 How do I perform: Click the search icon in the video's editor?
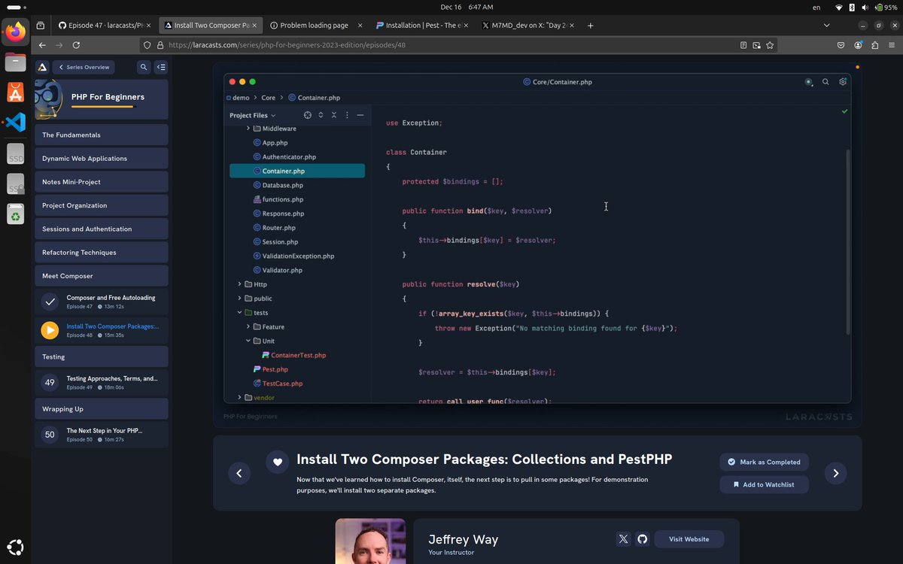[x=825, y=82]
